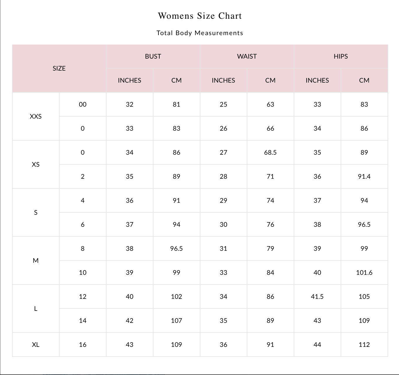Select the BUST column header
The image size is (399, 375).
coord(153,56)
